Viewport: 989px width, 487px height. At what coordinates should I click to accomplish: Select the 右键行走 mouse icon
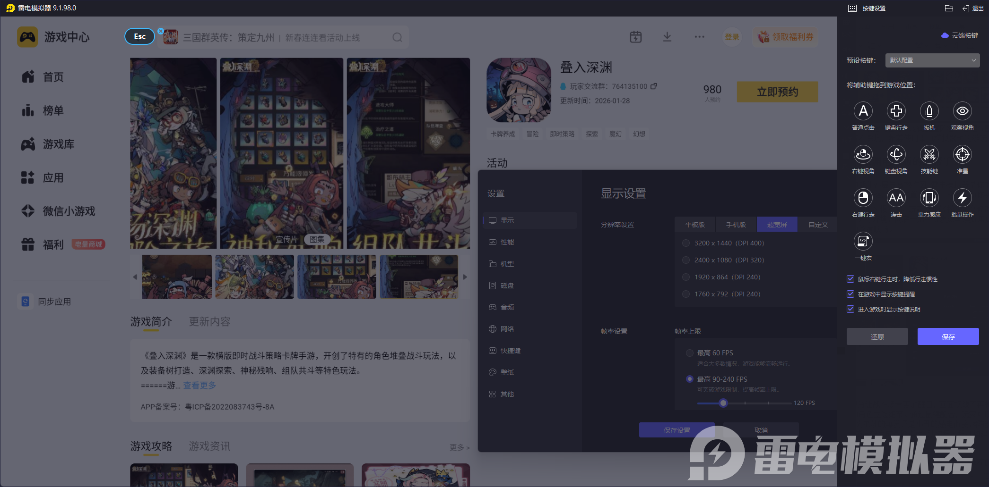click(x=863, y=198)
